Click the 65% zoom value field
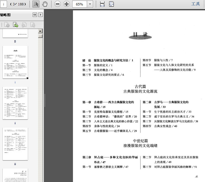 (x=79, y=4)
